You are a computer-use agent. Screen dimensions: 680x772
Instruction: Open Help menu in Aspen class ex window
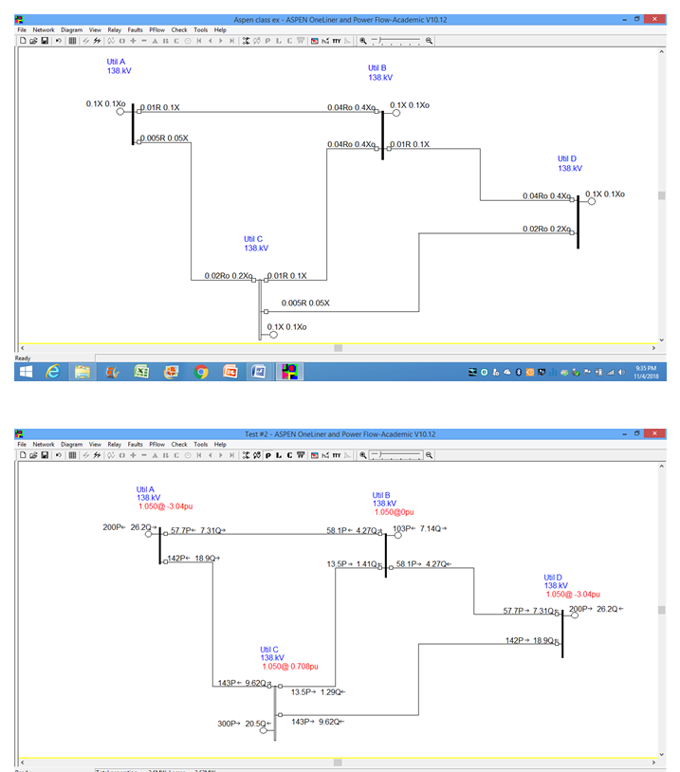tap(220, 30)
